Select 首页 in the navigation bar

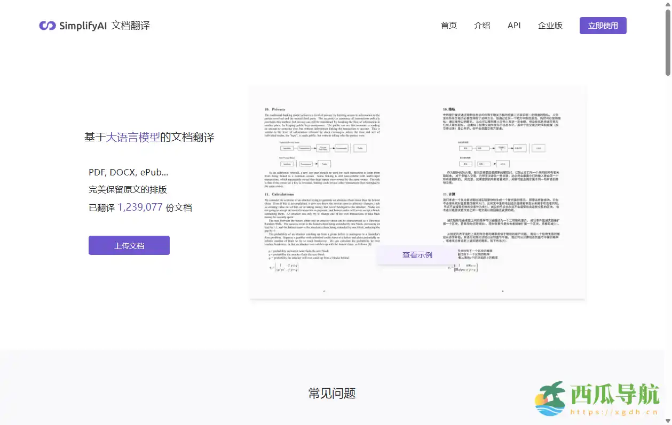(x=448, y=25)
